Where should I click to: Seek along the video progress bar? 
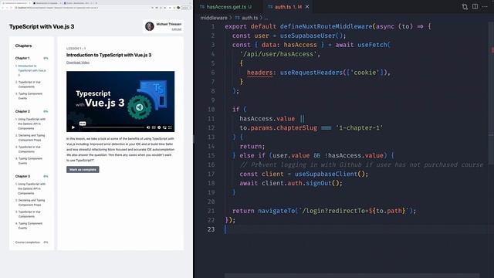click(113, 127)
